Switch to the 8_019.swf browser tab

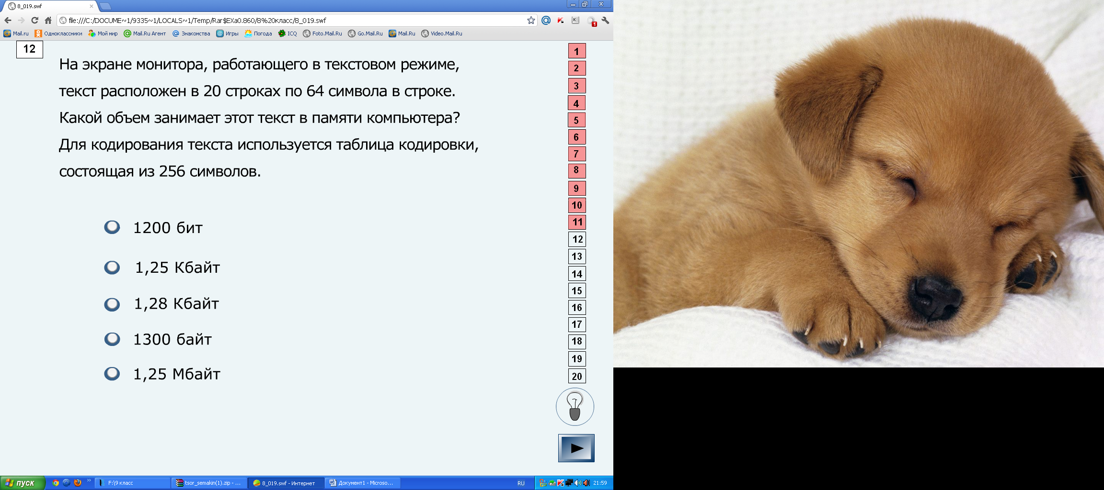(48, 6)
